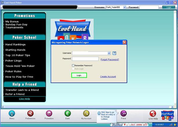Viewport: 178px width, 127px height.
Task: Click the green-highlighted Login button in dialog
Action: (79, 75)
